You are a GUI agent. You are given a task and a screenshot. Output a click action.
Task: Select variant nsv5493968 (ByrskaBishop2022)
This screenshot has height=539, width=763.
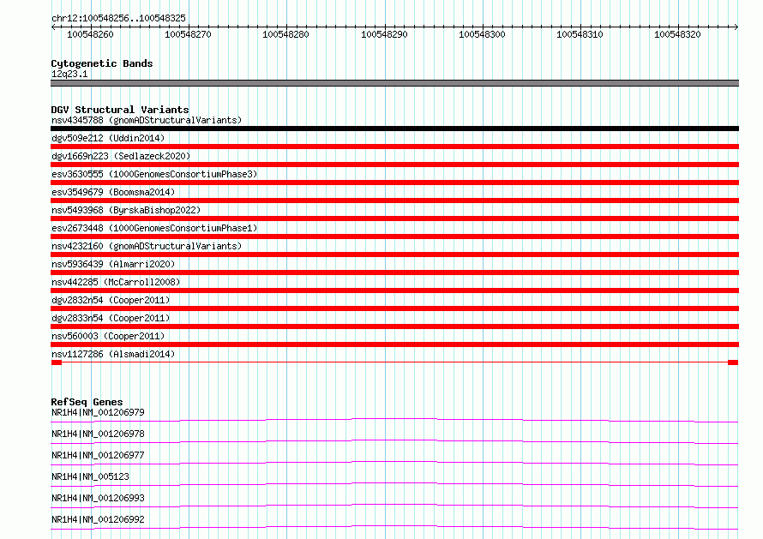pos(126,210)
